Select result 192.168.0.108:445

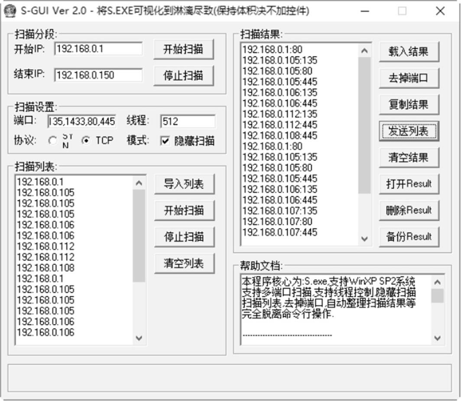click(x=280, y=136)
